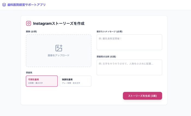Open the 歯科医院経営サポートアプリ title link
The width and height of the screenshot is (191, 116).
pos(26,5)
